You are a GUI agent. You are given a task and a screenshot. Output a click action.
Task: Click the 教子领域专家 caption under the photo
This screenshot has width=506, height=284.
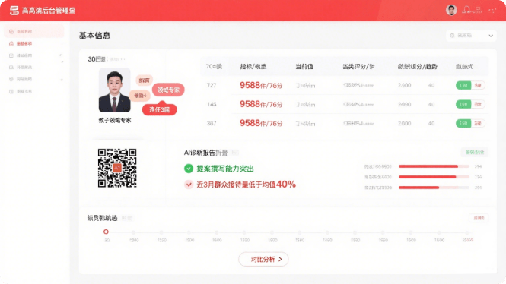[x=115, y=121]
